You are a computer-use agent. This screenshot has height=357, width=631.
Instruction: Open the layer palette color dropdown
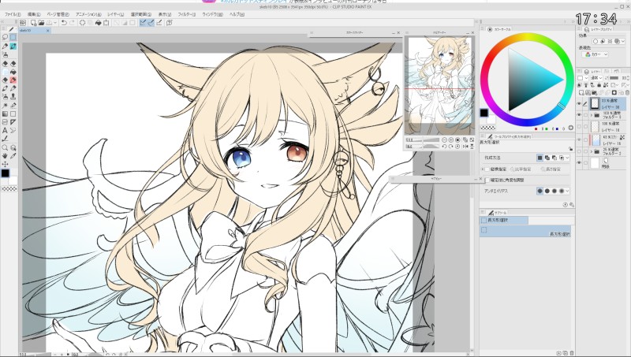click(x=582, y=78)
